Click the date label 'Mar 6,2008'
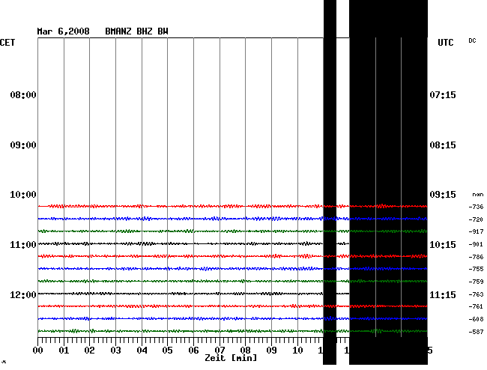 (63, 31)
